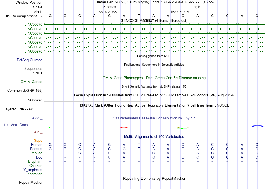Click the red A conservation logo glyph
Screen dimensions: 265x189
[124, 128]
